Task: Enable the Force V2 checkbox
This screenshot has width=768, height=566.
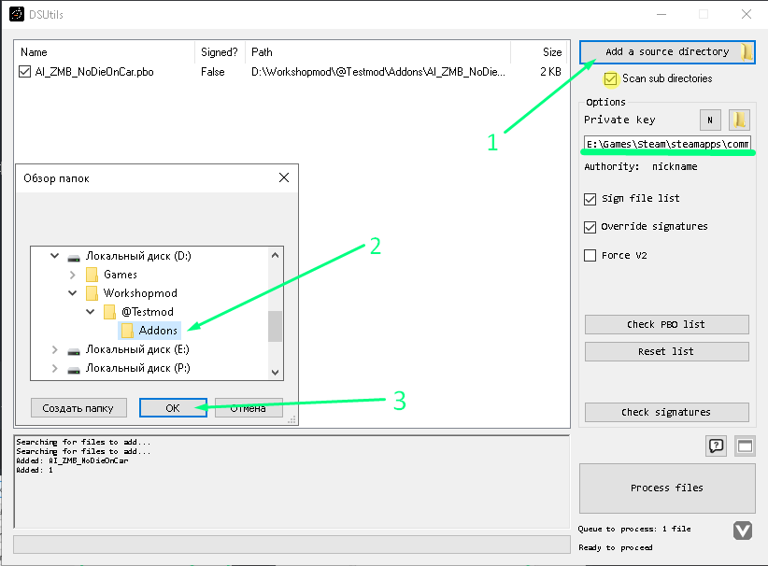Action: (590, 256)
